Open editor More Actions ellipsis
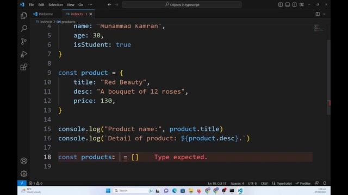Screen dimensions: 348x195 [325, 14]
